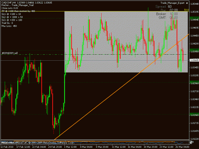Click the 24 Feb 20:00 date label
The width and height of the screenshot is (199, 149).
click(x=55, y=147)
